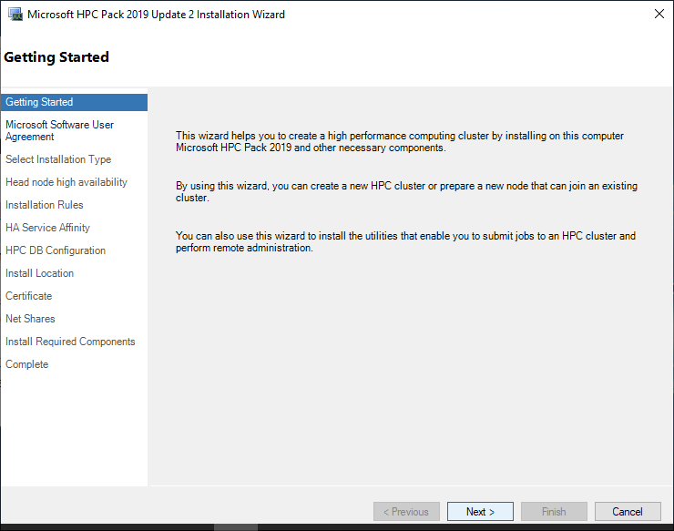Click the 'By using this wizard' paragraph
The image size is (674, 531).
(x=406, y=192)
